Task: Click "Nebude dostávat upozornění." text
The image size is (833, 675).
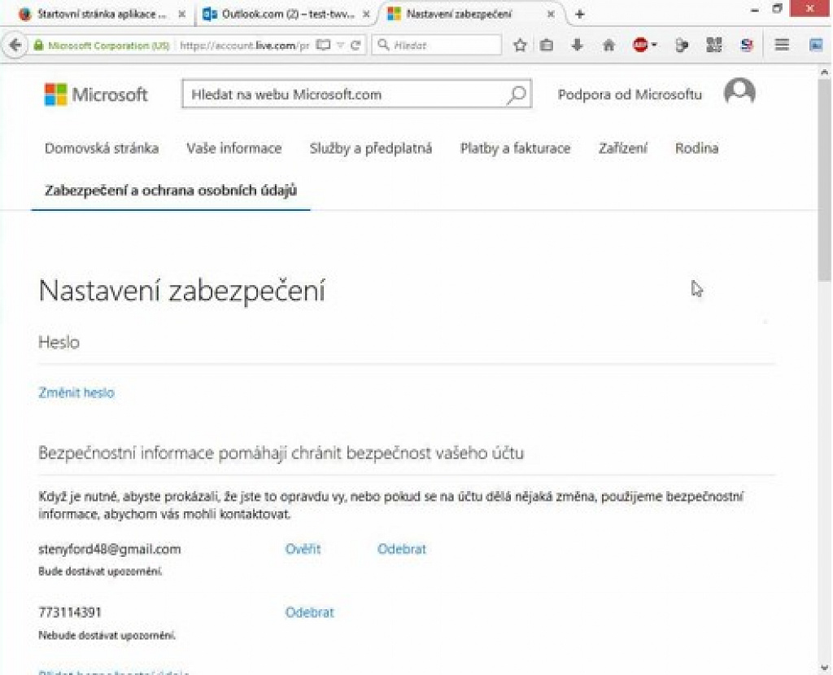Action: point(107,635)
